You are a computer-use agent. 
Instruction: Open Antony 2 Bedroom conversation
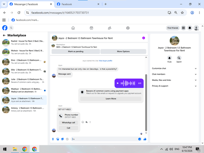click(x=24, y=109)
